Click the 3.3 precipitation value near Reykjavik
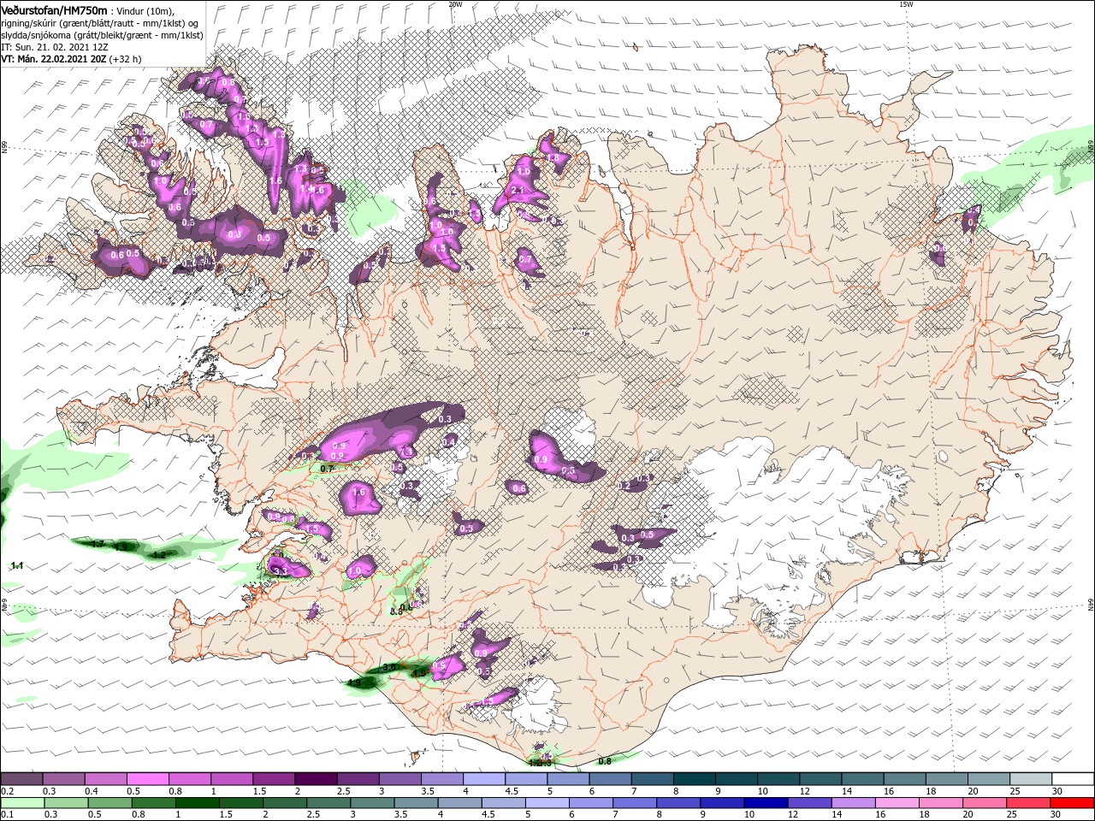This screenshot has width=1095, height=821. [x=280, y=570]
